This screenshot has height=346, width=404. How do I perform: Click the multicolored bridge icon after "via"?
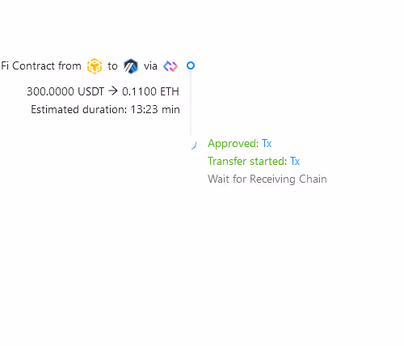point(170,66)
